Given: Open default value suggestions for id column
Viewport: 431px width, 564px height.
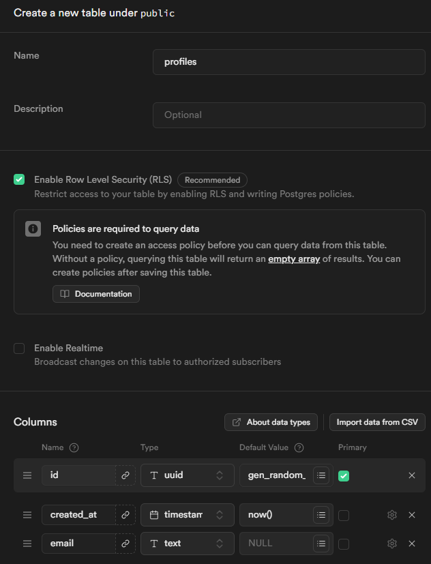Looking at the screenshot, I should point(321,475).
